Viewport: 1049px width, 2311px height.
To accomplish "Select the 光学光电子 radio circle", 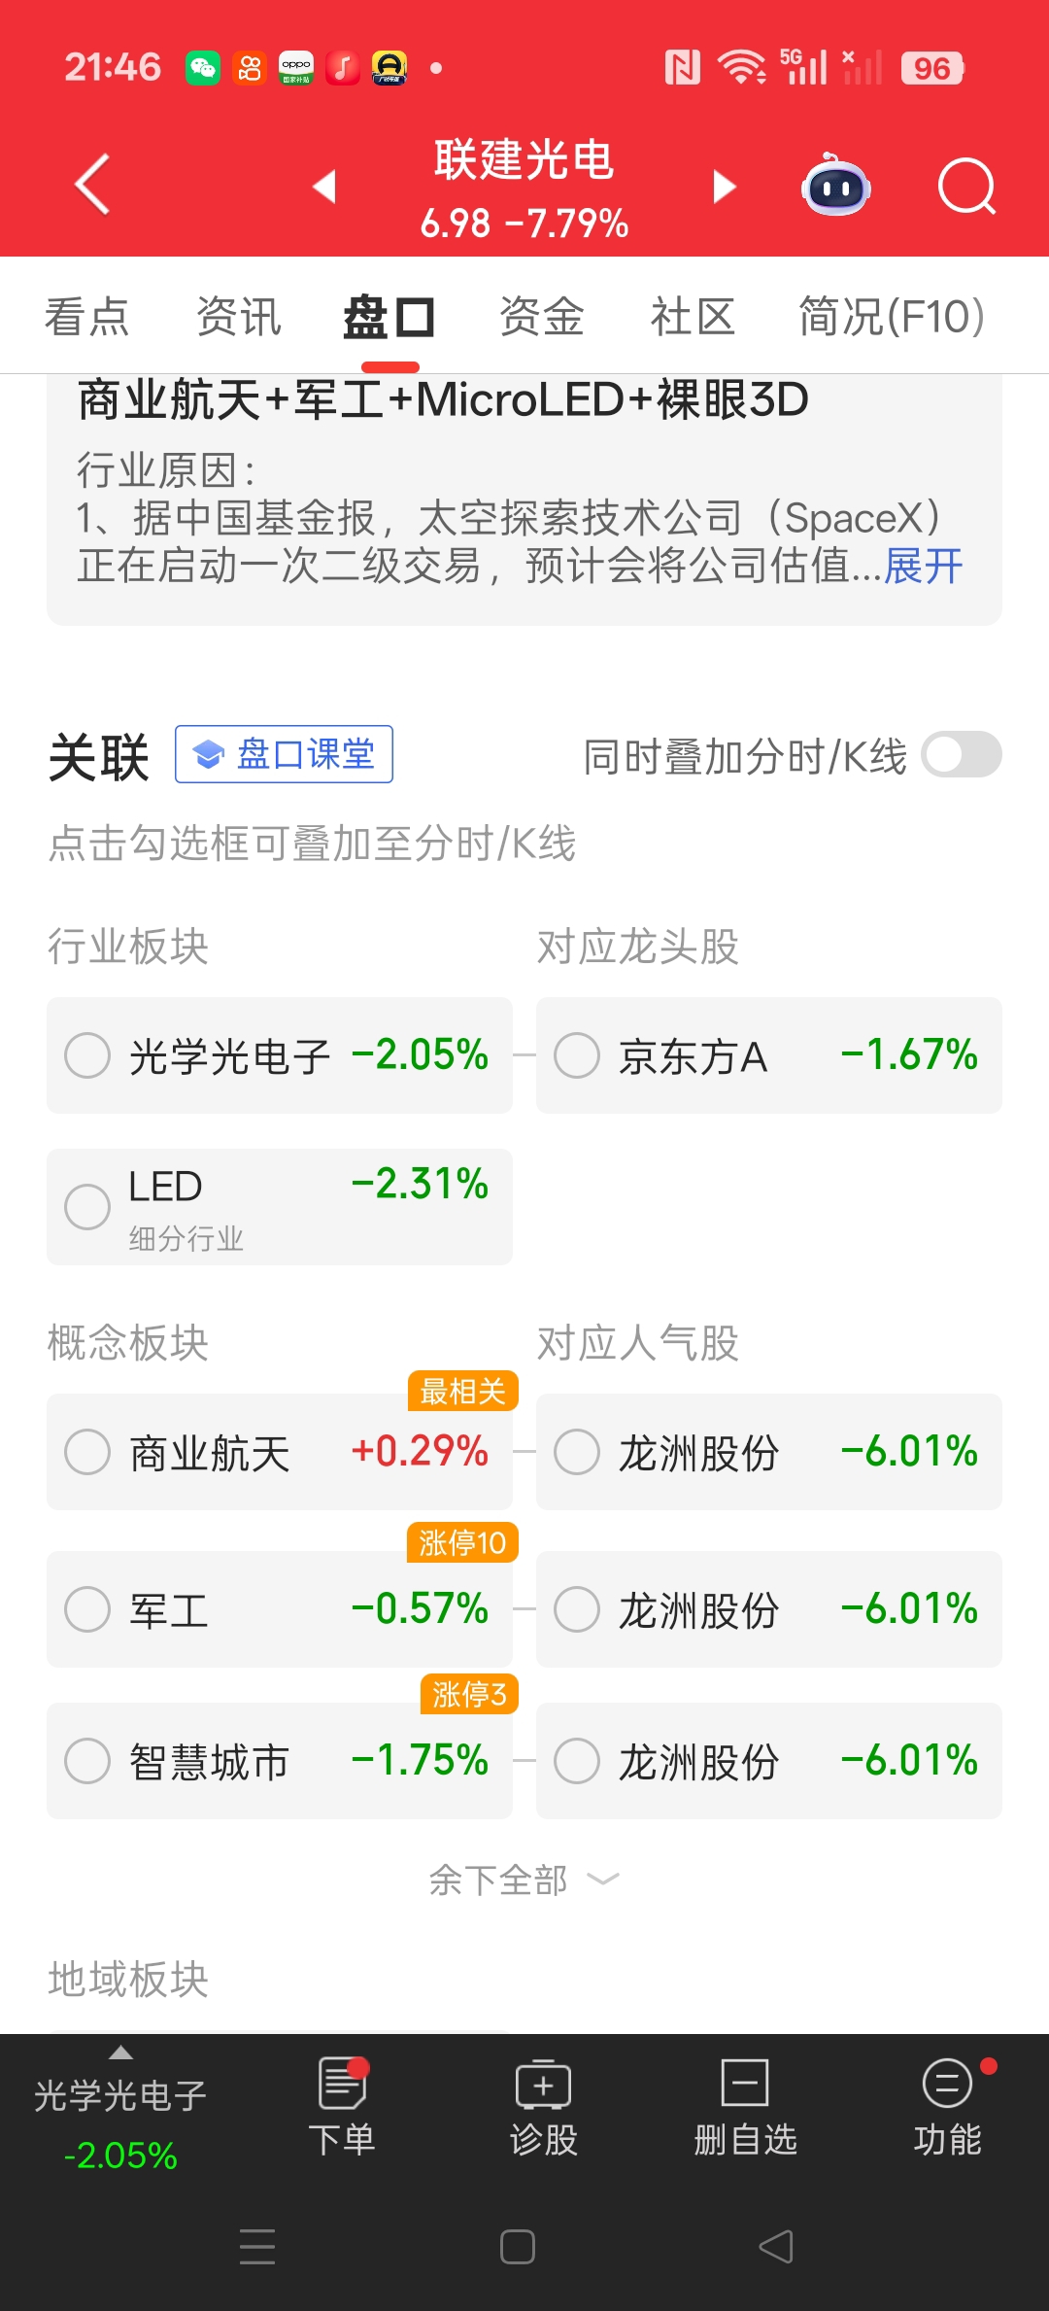I will (x=87, y=1055).
